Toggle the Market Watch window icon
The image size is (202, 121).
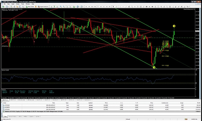click(x=11, y=6)
